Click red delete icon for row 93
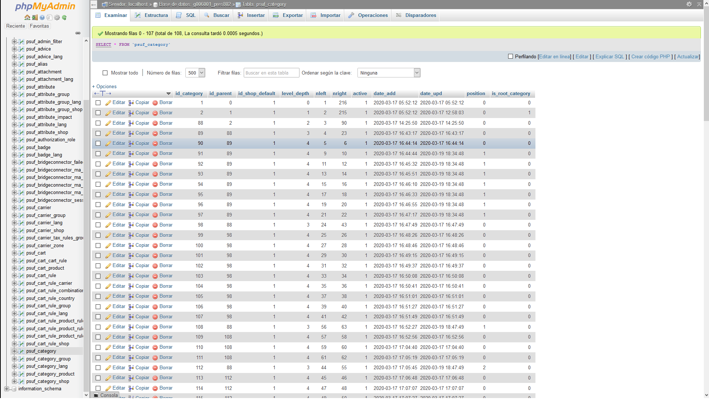This screenshot has width=709, height=401. pos(155,174)
